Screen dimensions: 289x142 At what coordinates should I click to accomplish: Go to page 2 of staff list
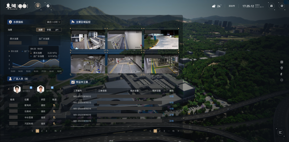pos(42,131)
